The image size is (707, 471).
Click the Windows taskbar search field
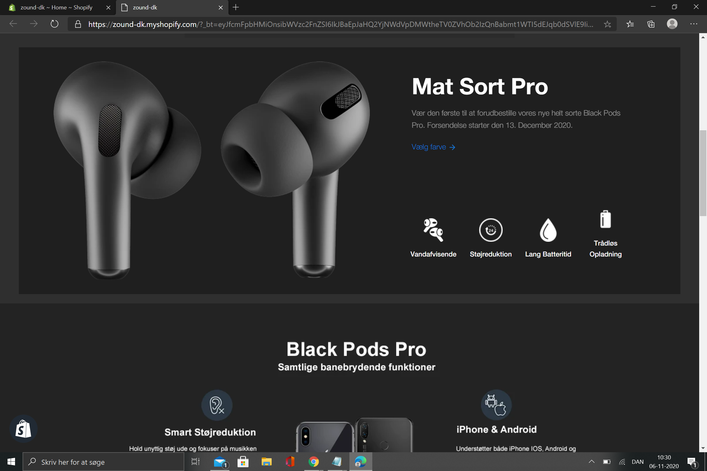[x=103, y=462]
